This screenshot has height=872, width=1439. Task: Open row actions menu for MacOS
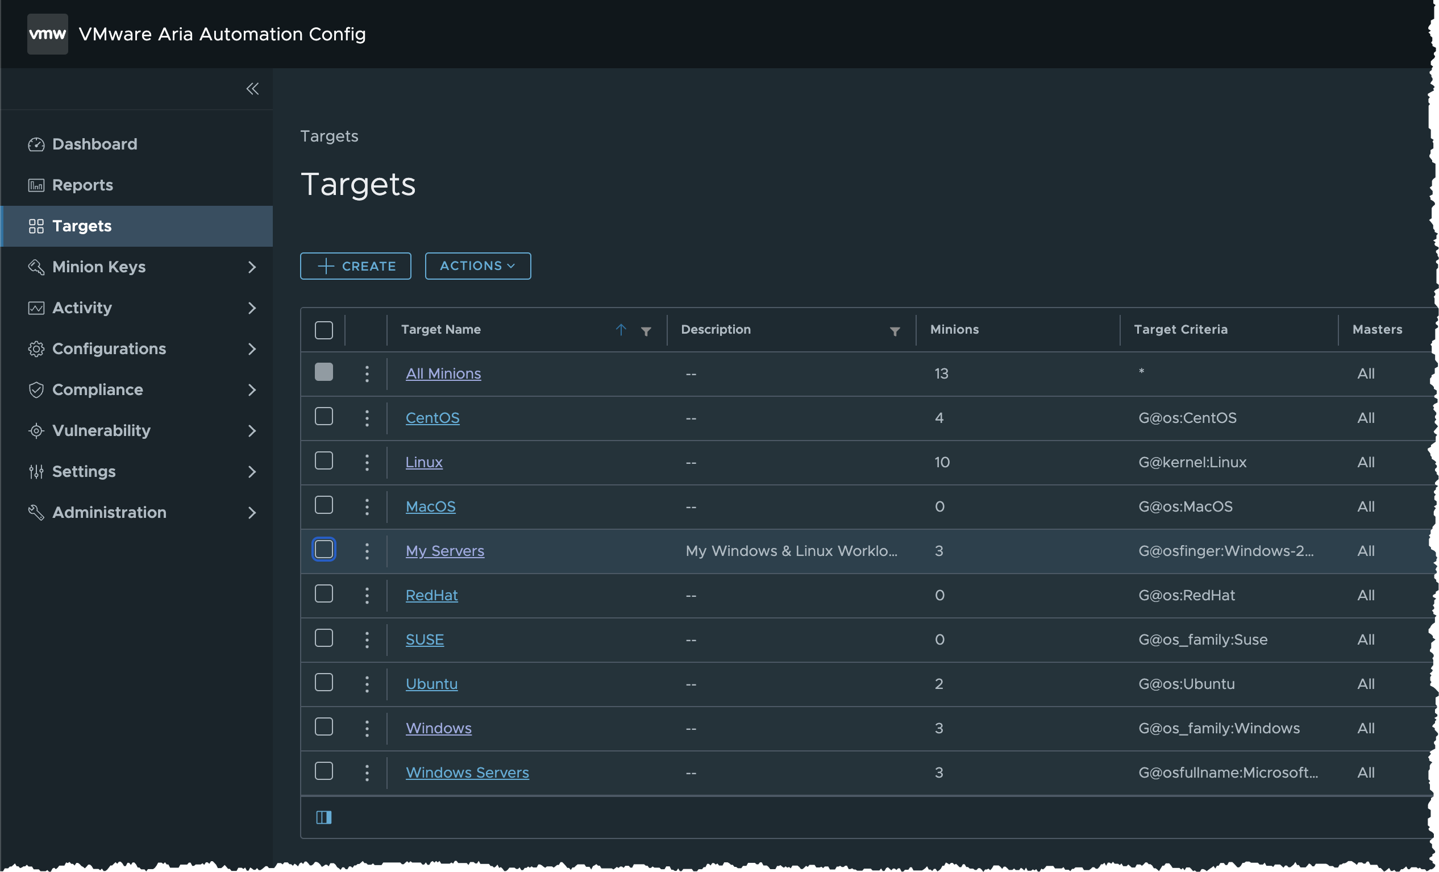[x=367, y=507]
